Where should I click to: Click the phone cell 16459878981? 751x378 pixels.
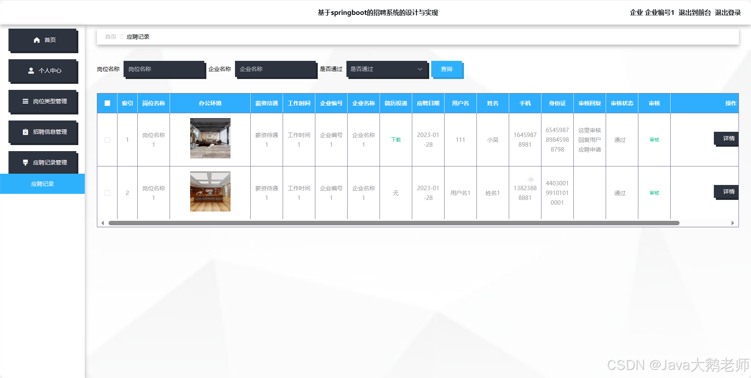pos(525,140)
